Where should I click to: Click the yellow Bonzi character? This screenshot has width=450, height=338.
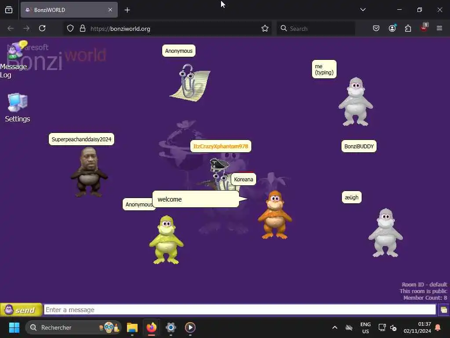point(166,240)
